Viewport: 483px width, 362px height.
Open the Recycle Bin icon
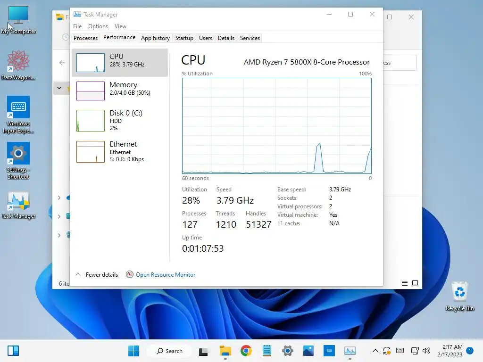[x=459, y=296]
